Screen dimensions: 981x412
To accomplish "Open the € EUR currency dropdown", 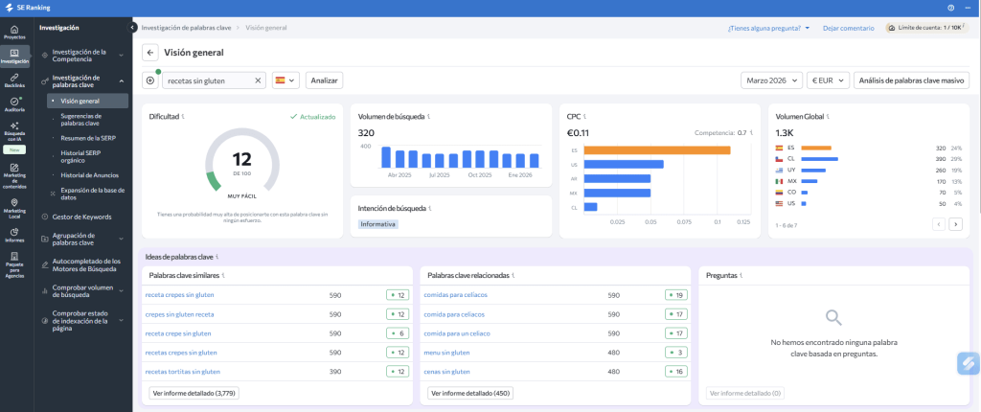I will (x=827, y=80).
